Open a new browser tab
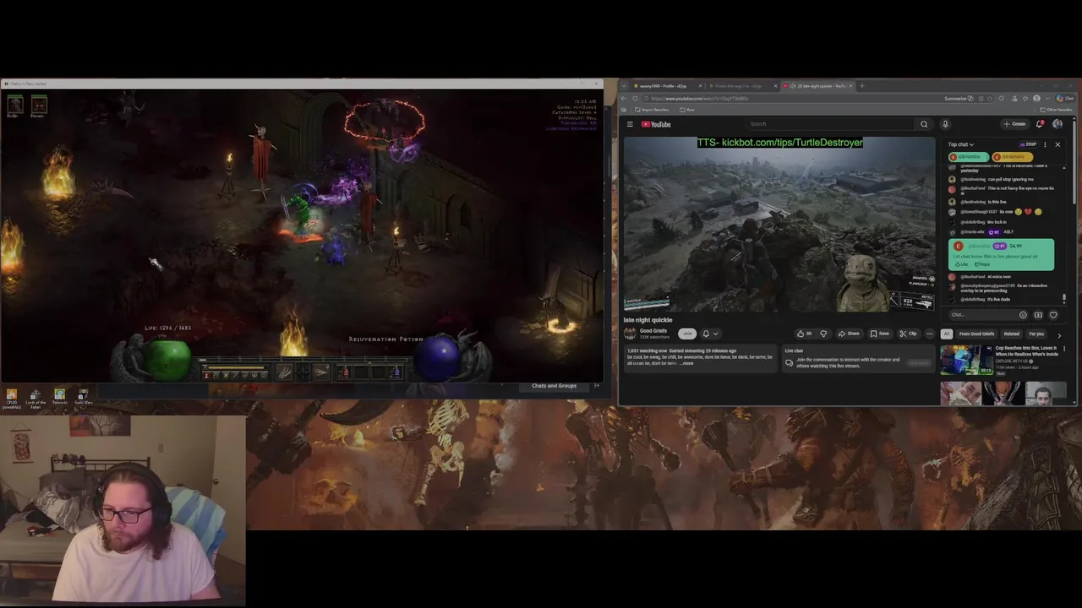This screenshot has width=1082, height=608. pos(861,86)
